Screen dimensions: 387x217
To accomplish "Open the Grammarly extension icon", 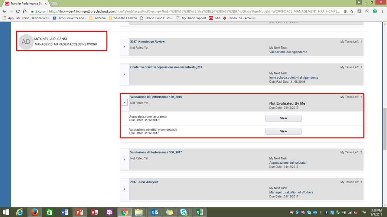I will [375, 11].
